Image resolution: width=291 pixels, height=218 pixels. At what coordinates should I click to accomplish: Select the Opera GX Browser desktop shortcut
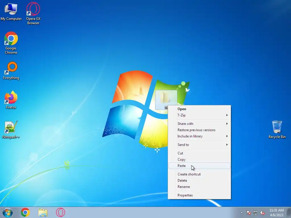point(33,13)
